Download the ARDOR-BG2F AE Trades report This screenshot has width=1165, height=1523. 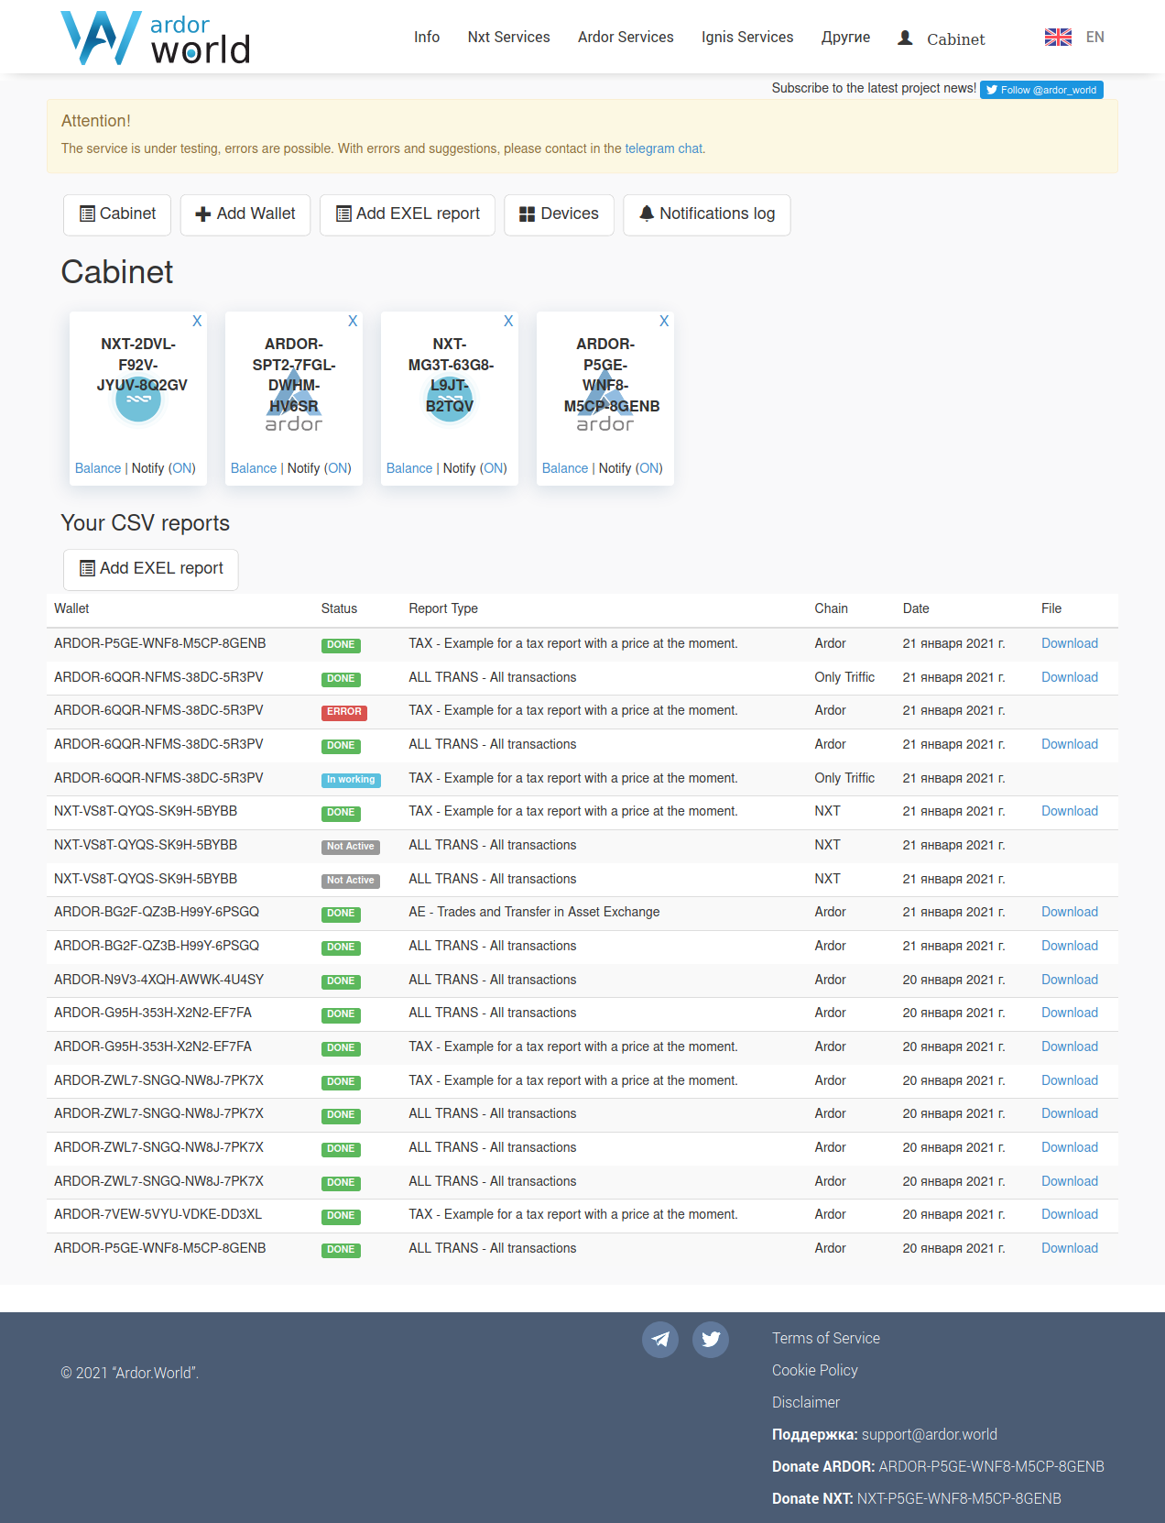click(x=1070, y=912)
